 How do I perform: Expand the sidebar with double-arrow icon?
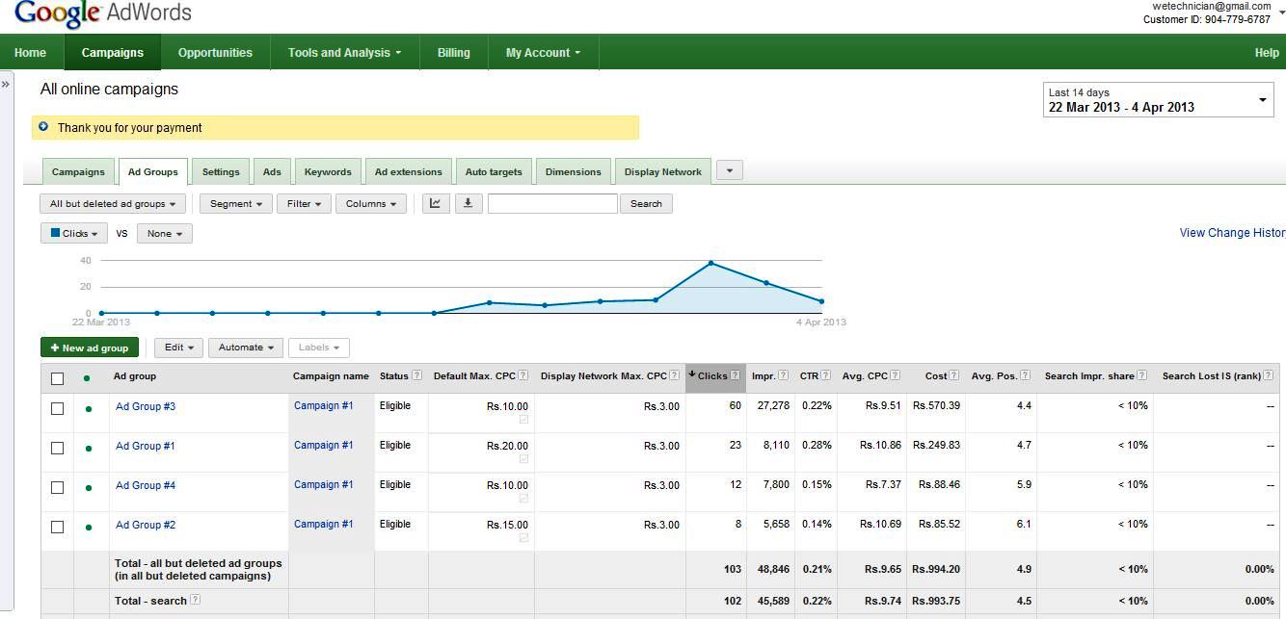click(6, 85)
